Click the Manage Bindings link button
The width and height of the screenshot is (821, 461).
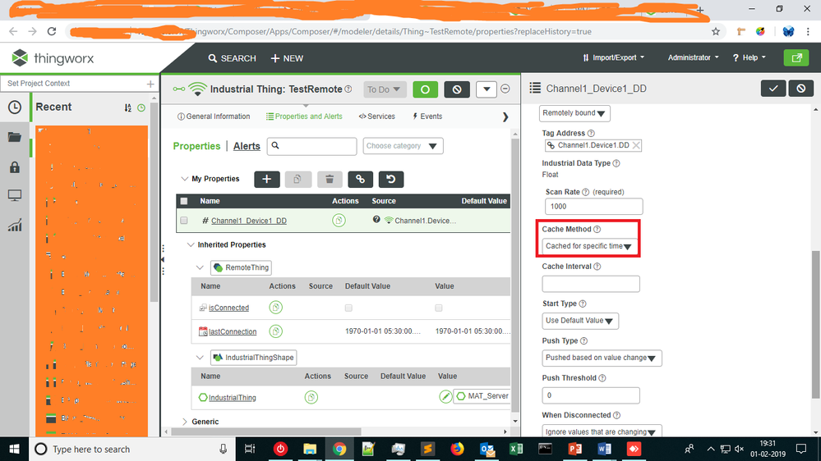pyautogui.click(x=360, y=180)
